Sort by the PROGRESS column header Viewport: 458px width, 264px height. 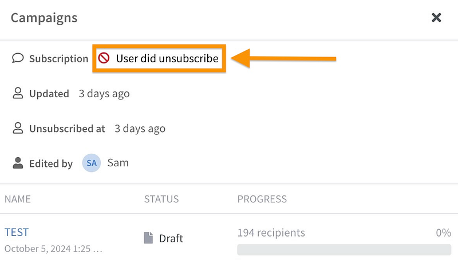point(262,199)
